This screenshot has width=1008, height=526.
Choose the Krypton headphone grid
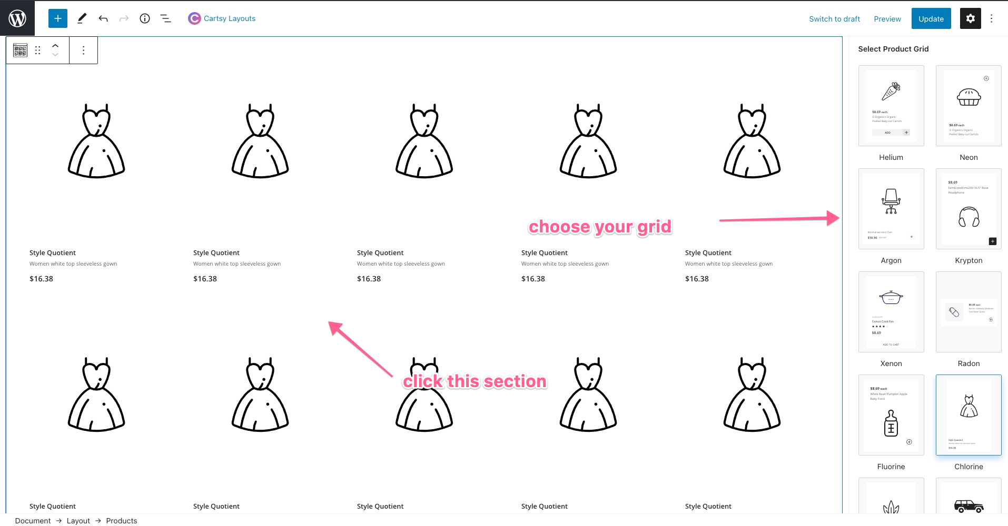tap(969, 209)
